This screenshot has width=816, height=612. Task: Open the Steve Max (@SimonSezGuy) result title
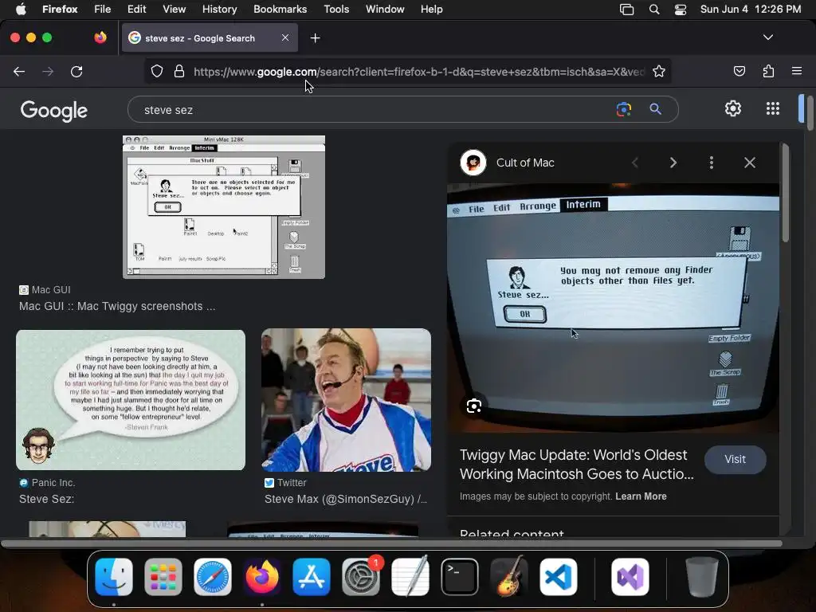(346, 499)
